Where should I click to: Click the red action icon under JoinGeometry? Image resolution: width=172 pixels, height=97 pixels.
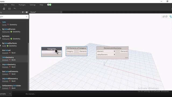click(x=10, y=60)
